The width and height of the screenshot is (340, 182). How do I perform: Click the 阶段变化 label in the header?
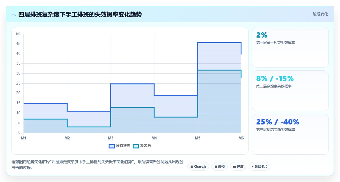coord(320,14)
